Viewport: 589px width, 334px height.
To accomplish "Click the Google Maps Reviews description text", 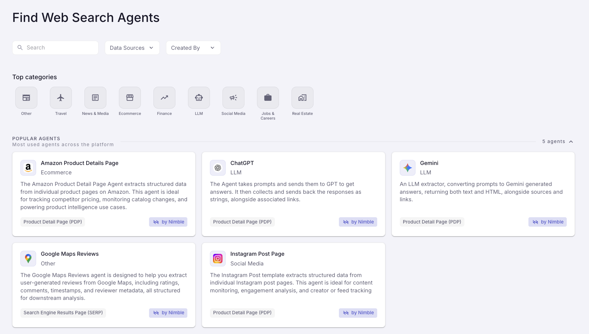I will 104,286.
